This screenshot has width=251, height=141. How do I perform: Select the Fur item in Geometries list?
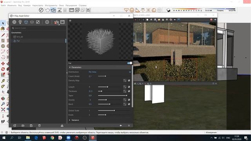coord(38,41)
